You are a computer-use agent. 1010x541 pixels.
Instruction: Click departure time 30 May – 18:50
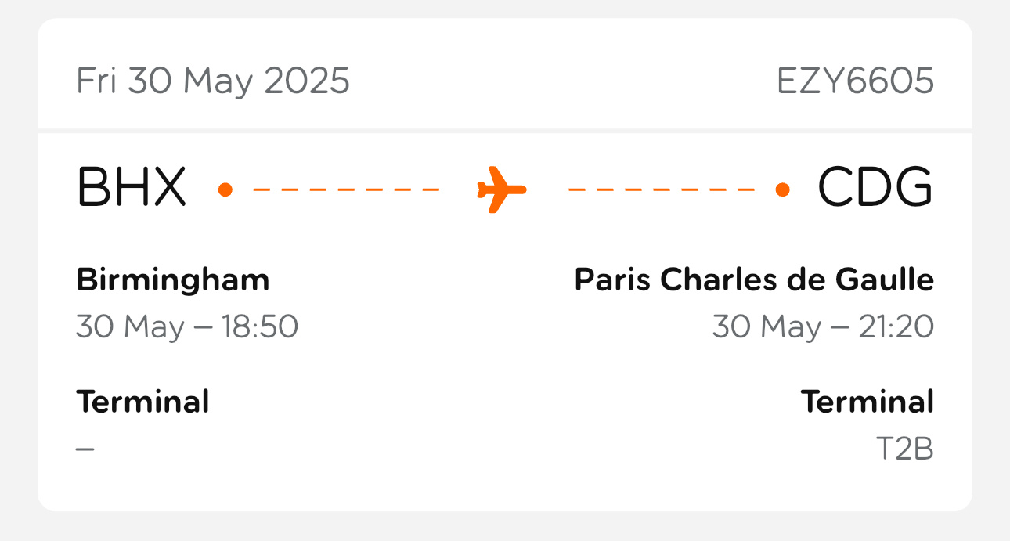pyautogui.click(x=187, y=326)
